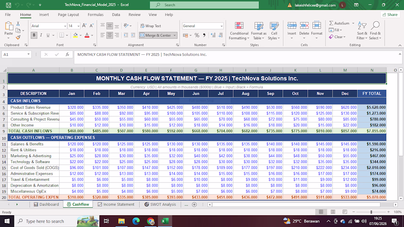This screenshot has height=227, width=404.
Task: Click the Share button
Action: (390, 15)
